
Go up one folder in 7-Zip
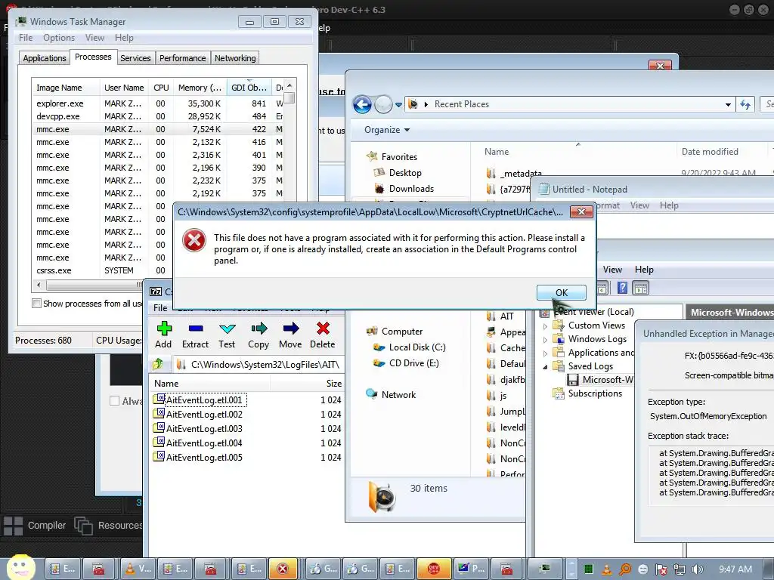(x=158, y=365)
